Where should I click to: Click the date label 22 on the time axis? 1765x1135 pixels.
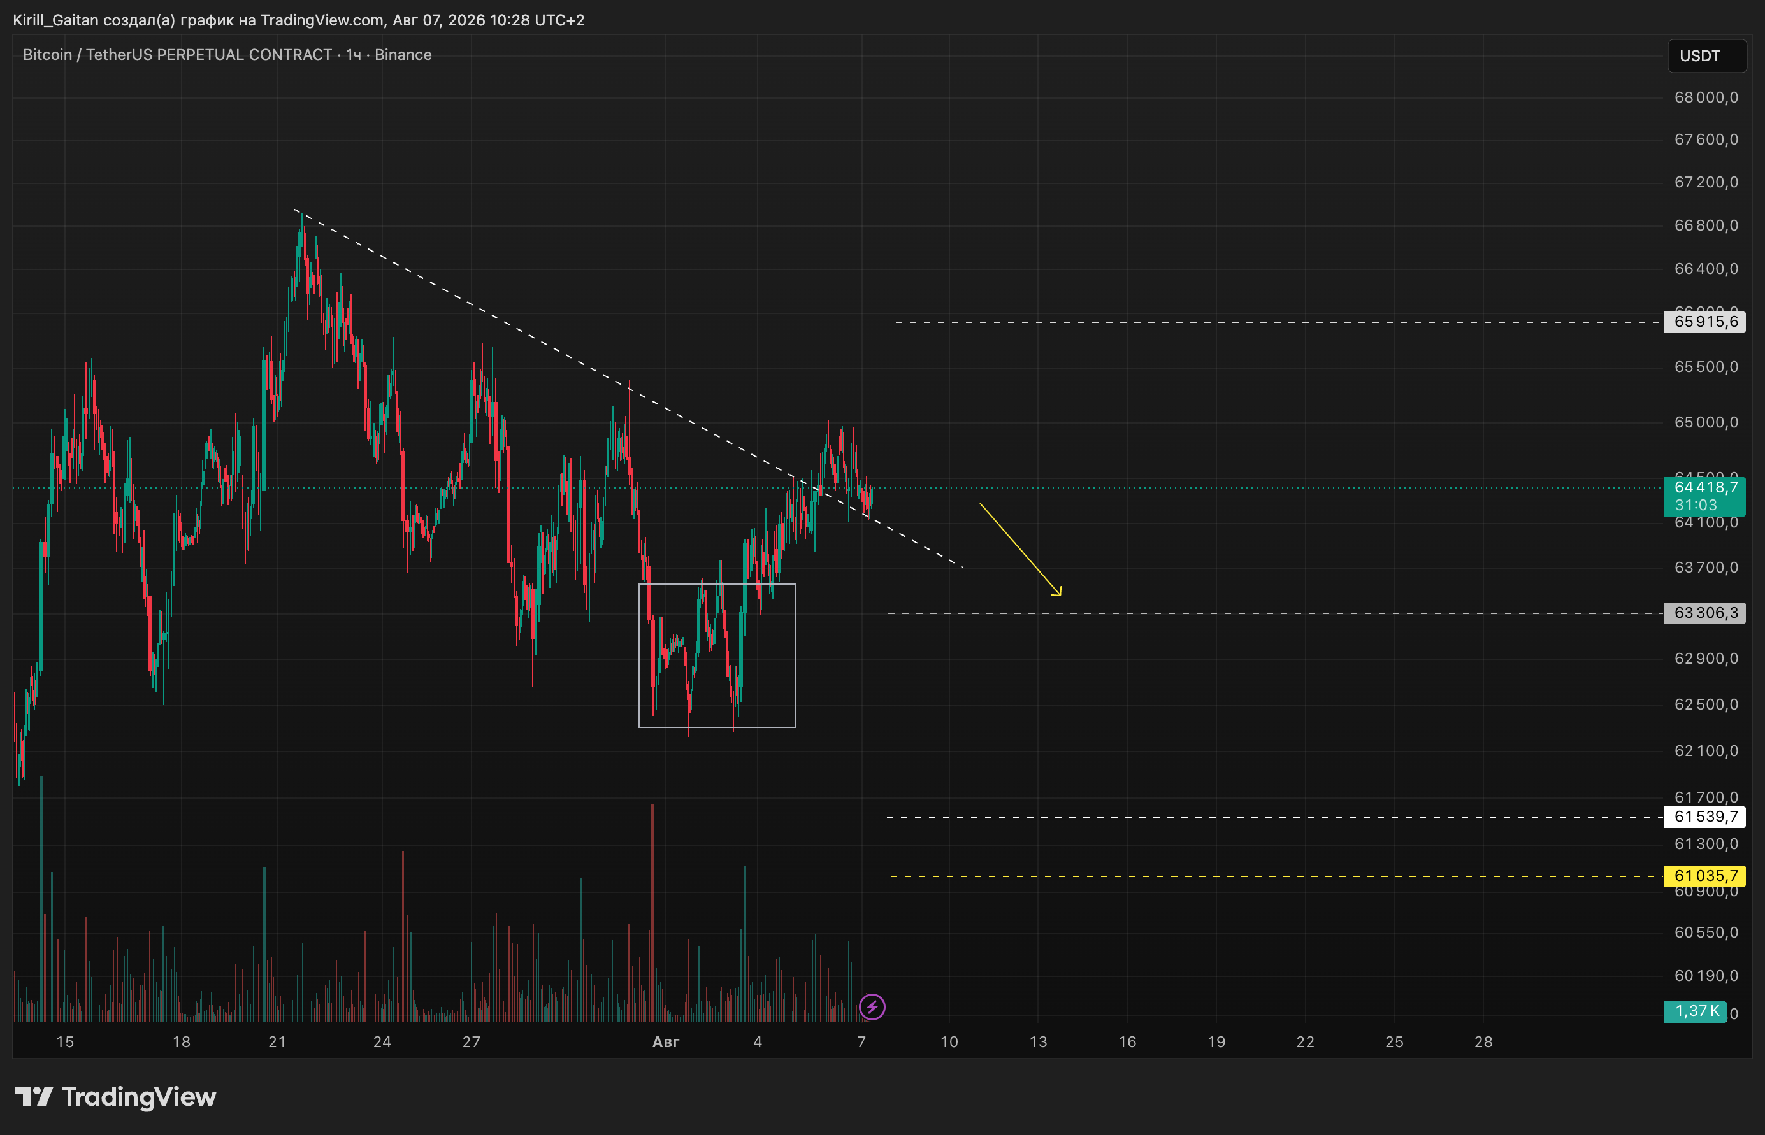coord(1305,1042)
